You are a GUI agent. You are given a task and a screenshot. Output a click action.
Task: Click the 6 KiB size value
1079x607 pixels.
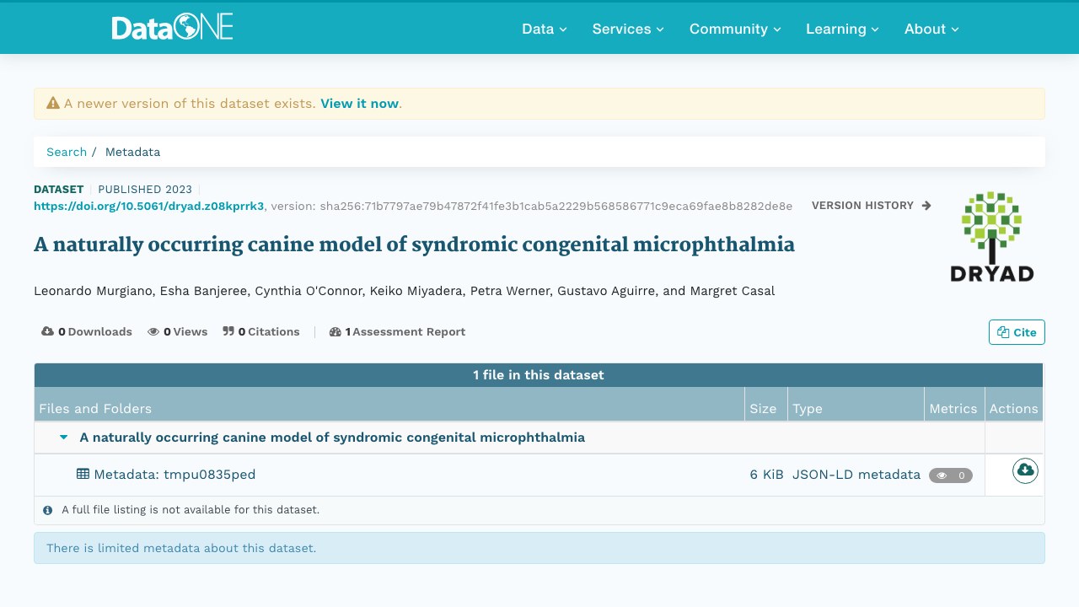[x=766, y=475]
